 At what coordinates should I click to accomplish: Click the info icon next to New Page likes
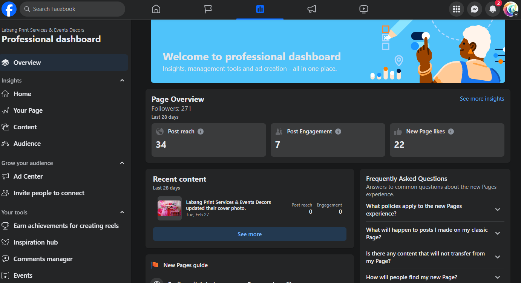click(451, 132)
